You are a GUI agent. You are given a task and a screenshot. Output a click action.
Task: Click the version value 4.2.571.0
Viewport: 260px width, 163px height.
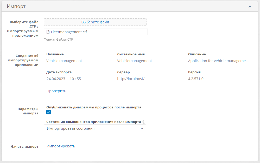196,79
